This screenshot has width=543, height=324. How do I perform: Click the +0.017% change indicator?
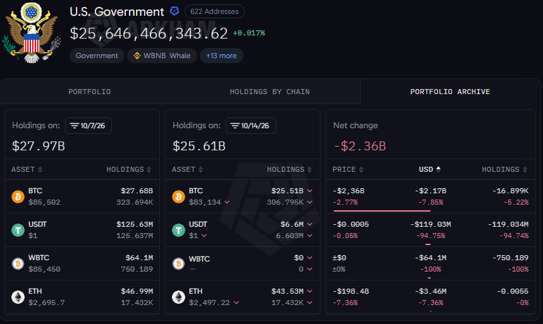pos(249,33)
